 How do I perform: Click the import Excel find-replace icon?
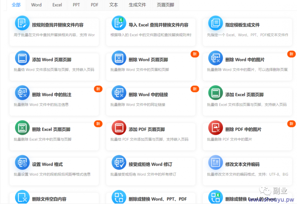pyautogui.click(x=119, y=23)
